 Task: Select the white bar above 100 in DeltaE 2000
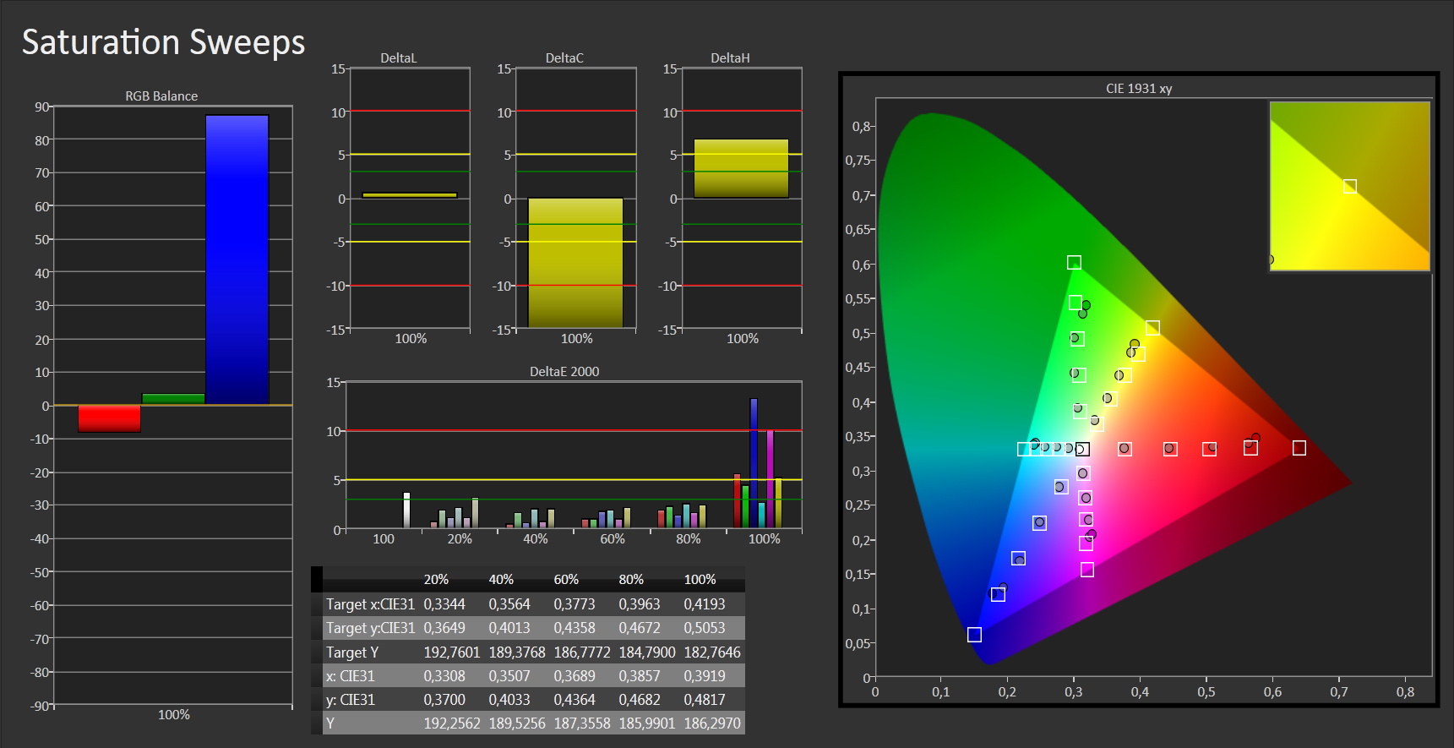[406, 510]
